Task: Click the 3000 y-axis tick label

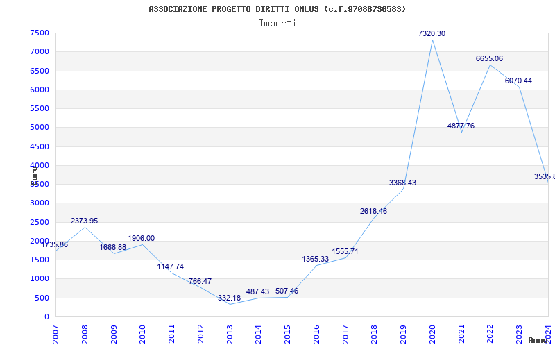Action: [40, 203]
